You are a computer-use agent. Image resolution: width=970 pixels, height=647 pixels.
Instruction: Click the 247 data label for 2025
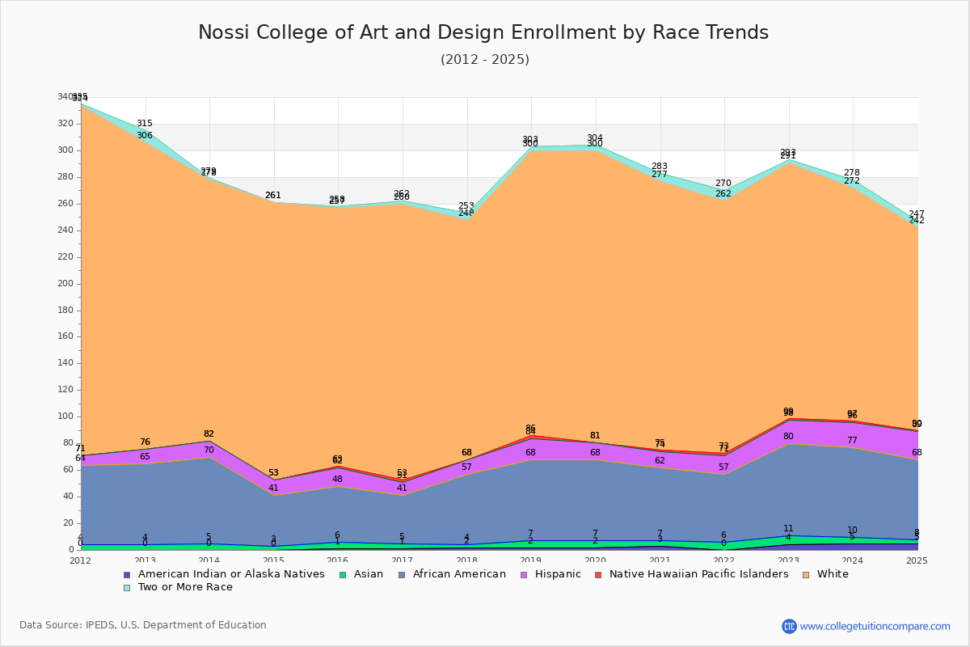click(x=917, y=214)
